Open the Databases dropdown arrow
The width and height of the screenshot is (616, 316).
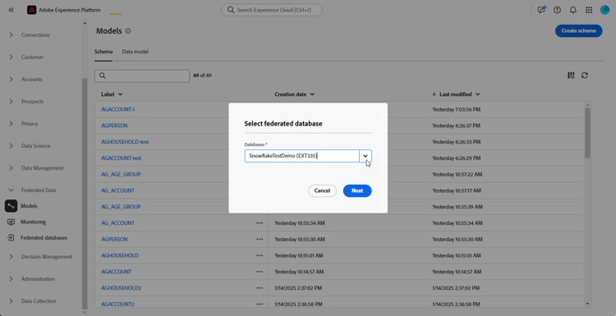click(365, 156)
